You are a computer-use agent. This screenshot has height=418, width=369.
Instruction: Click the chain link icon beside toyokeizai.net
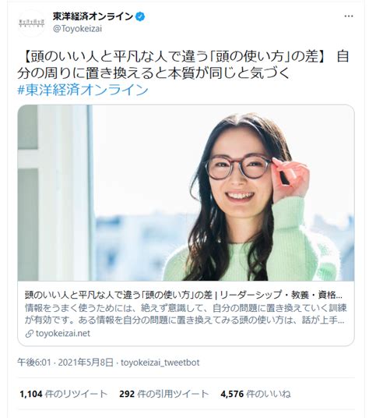point(29,334)
